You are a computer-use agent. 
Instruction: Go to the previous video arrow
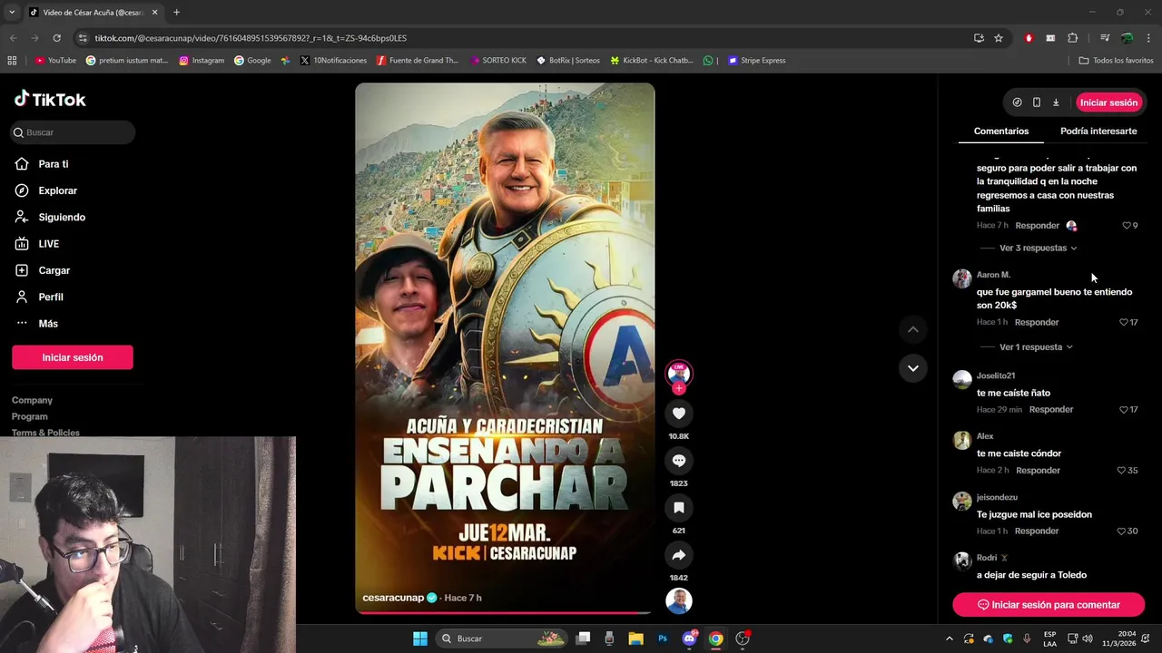coord(913,329)
